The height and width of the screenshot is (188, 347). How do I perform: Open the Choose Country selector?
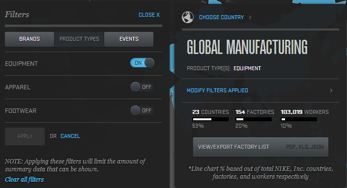(x=221, y=17)
